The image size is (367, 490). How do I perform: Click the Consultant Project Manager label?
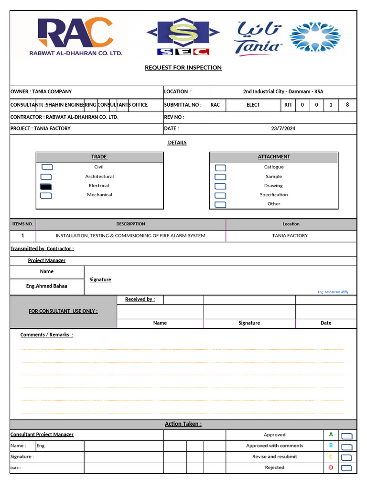tap(42, 434)
